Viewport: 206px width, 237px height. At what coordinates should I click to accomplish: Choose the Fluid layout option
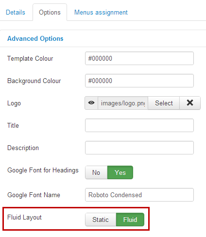point(130,220)
